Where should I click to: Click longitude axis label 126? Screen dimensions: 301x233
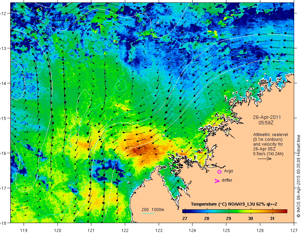260,230
